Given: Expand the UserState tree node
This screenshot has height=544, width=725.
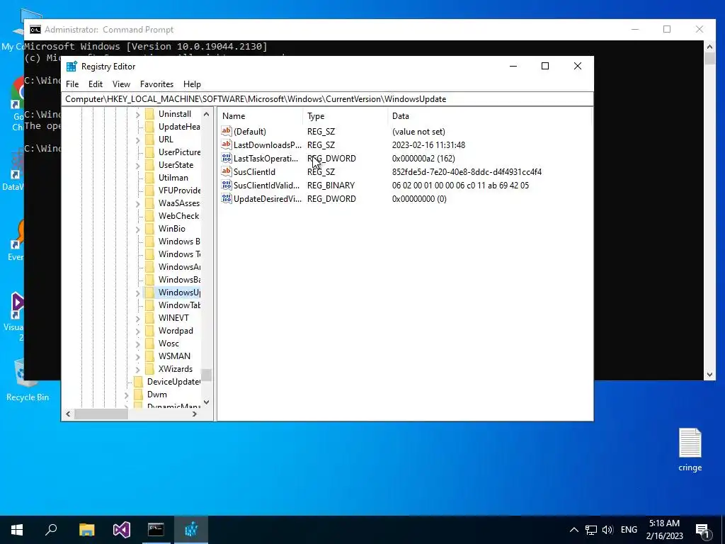Looking at the screenshot, I should pyautogui.click(x=137, y=165).
